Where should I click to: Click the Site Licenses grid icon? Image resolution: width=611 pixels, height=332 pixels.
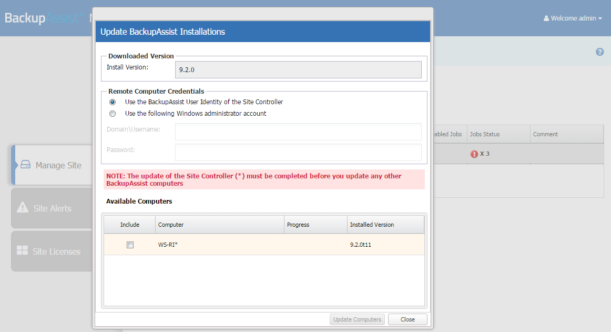click(x=22, y=250)
